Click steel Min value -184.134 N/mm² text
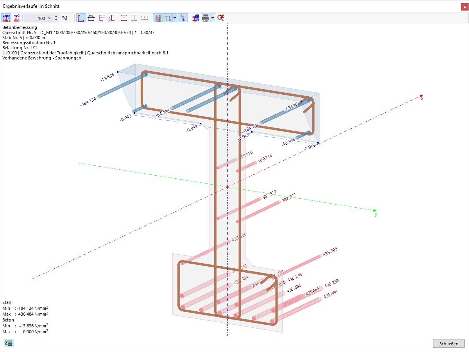The image size is (469, 352). (32, 308)
